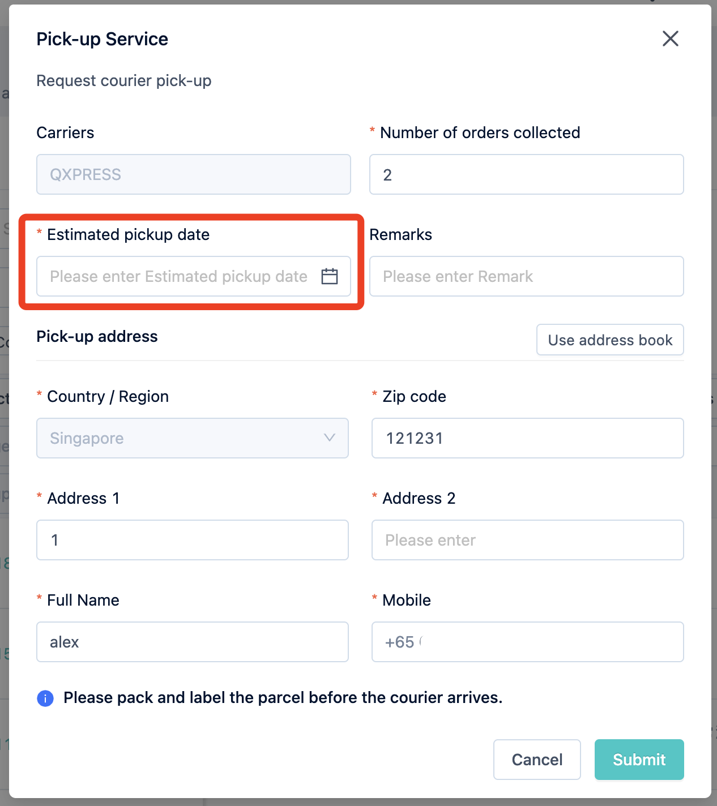Viewport: 717px width, 806px height.
Task: Click the pack and label parcel notice
Action: pyautogui.click(x=283, y=698)
